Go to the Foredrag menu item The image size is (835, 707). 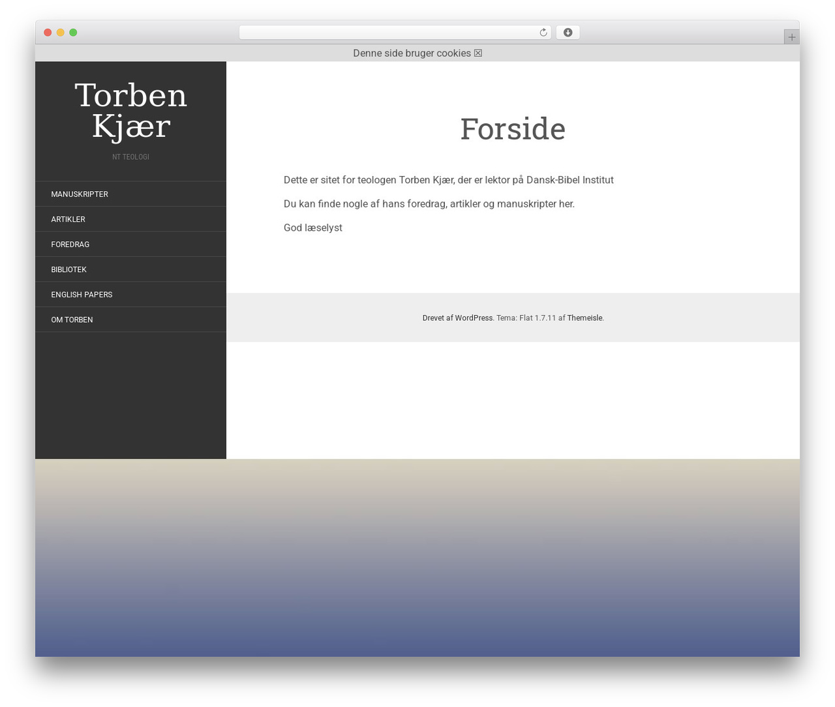click(130, 245)
